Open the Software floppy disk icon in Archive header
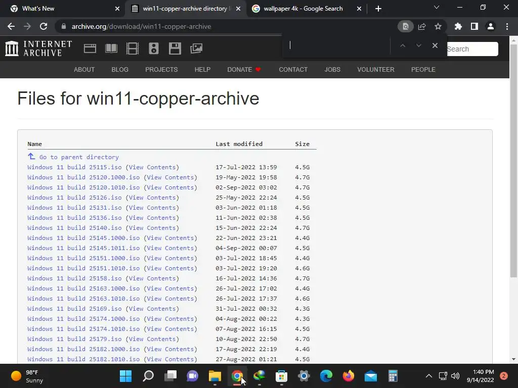The height and width of the screenshot is (388, 518). (175, 48)
